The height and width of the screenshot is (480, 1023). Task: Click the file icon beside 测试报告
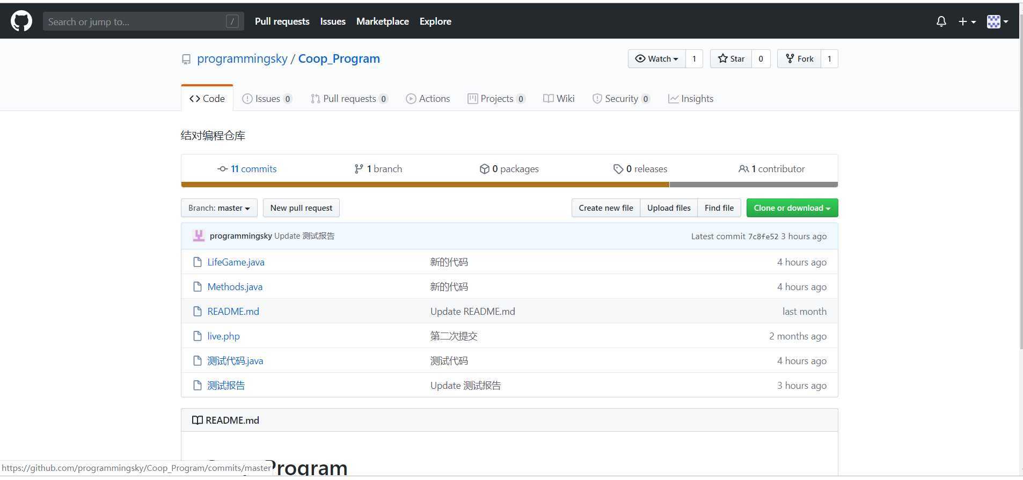[x=198, y=386]
